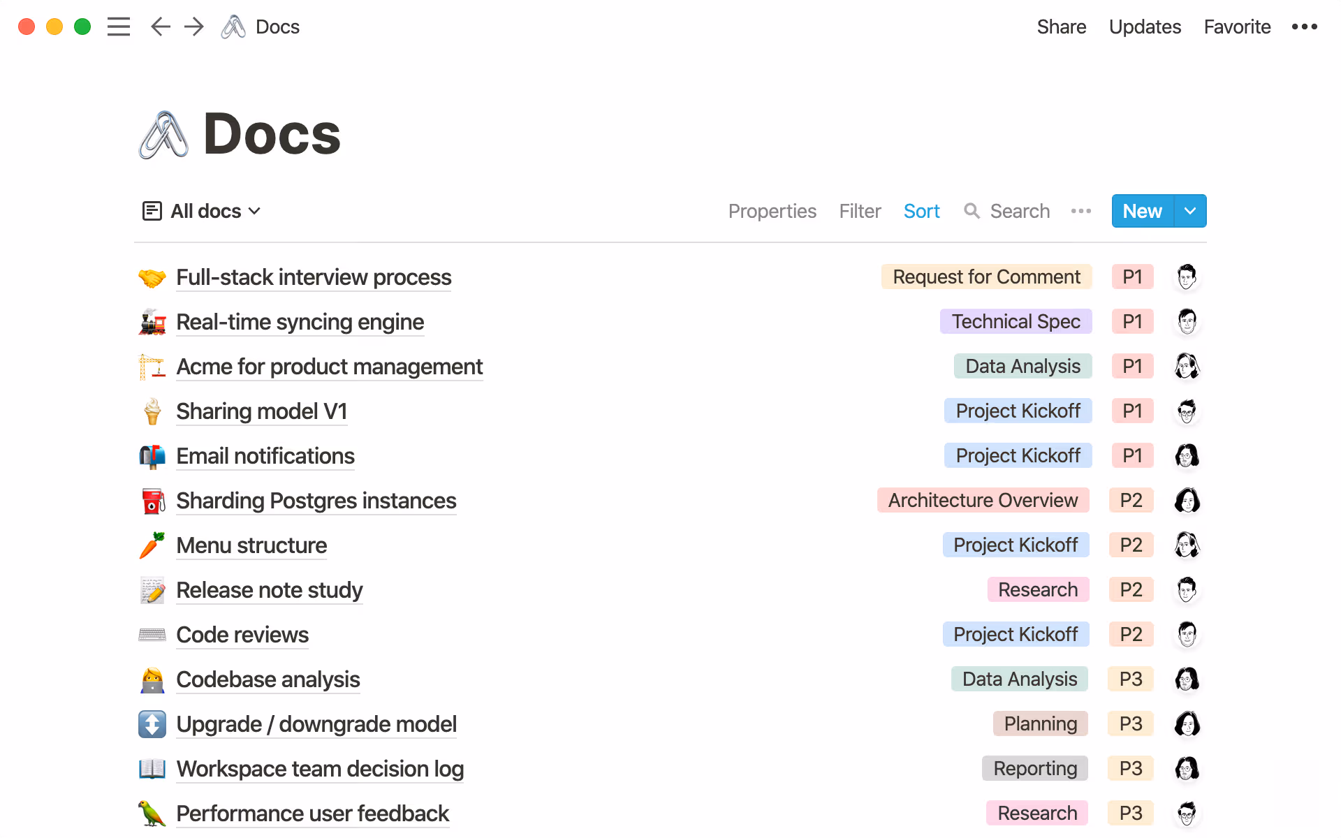Open the sidebar hamburger menu
The image size is (1341, 838).
119,27
